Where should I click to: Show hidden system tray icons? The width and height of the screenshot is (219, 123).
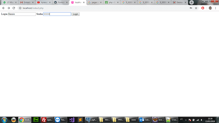pyautogui.click(x=186, y=120)
